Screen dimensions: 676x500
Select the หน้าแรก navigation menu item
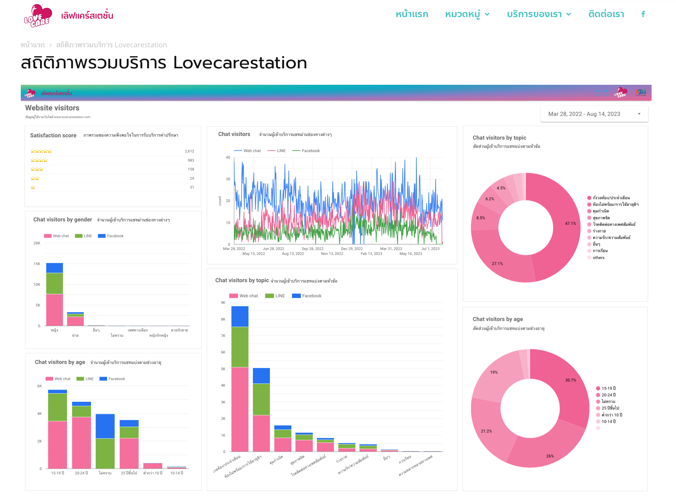tap(412, 14)
